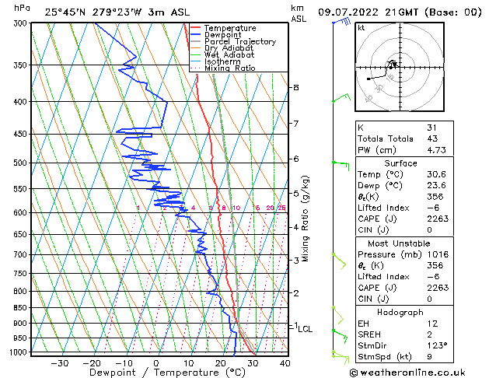This screenshot has width=489, height=378.
Task: Click the red Temperature legend line swatch
Action: [x=196, y=28]
